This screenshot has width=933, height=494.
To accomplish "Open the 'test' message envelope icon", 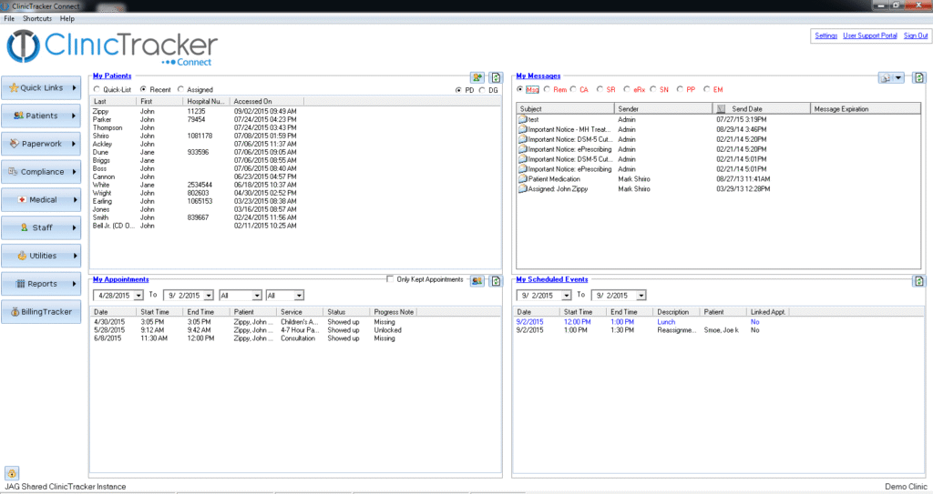I will point(523,119).
